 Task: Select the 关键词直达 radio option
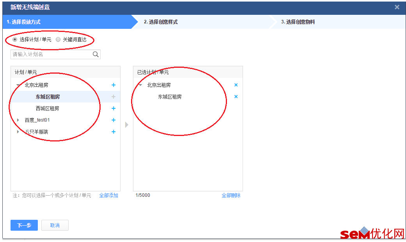click(58, 39)
